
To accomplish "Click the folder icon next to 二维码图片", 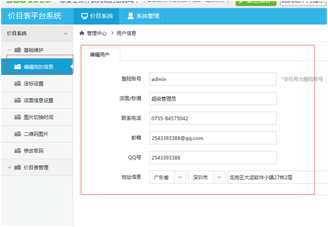I will click(18, 134).
